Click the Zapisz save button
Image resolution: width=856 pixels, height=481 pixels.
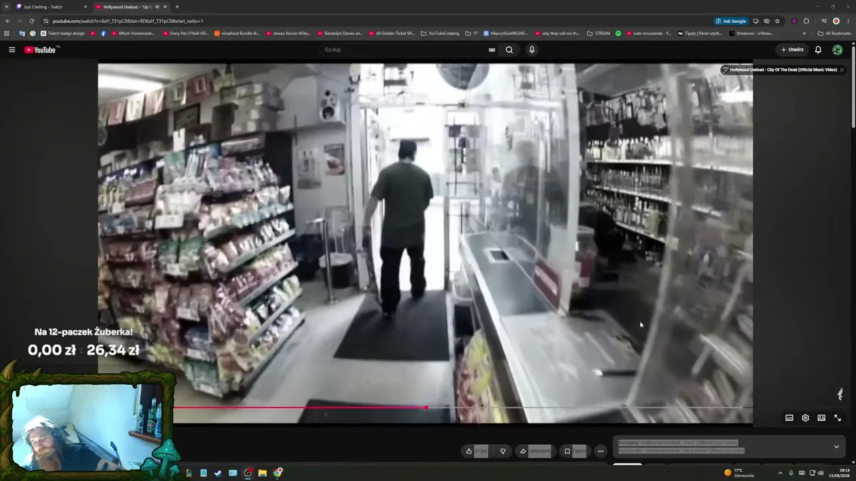(x=574, y=451)
